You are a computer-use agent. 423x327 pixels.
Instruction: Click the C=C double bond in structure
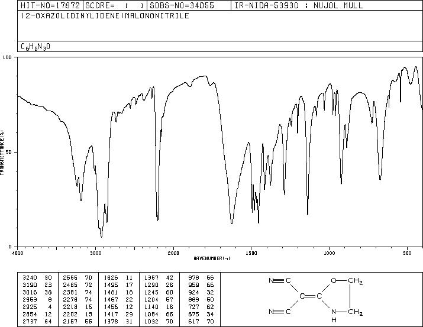(311, 296)
